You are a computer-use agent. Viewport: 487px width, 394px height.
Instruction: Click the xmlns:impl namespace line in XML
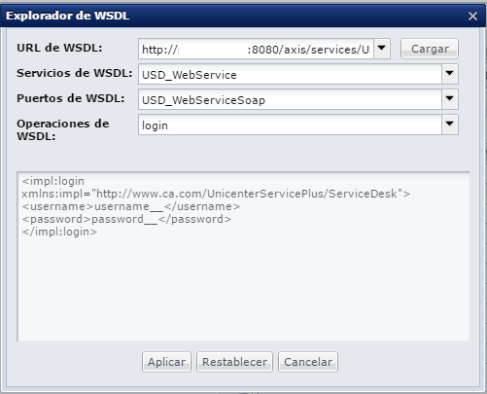[x=216, y=194]
